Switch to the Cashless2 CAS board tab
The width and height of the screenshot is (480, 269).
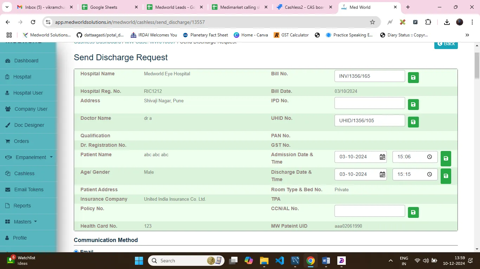point(305,7)
